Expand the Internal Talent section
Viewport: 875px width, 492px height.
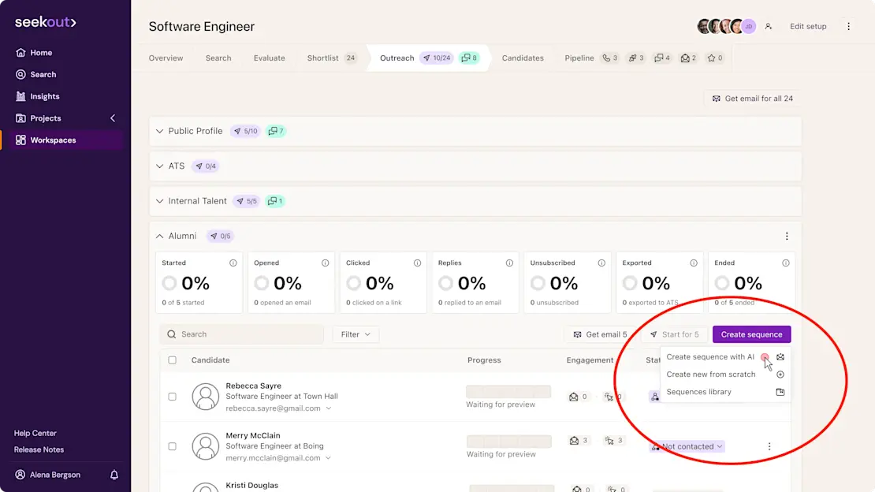point(159,201)
